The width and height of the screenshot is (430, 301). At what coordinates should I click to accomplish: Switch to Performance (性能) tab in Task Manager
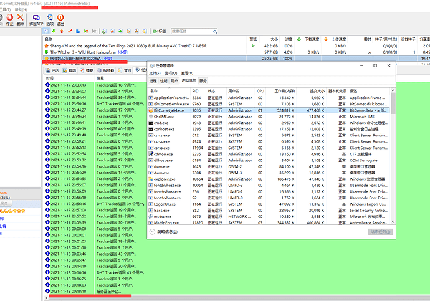pyautogui.click(x=163, y=81)
